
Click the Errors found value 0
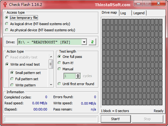coord(95,97)
